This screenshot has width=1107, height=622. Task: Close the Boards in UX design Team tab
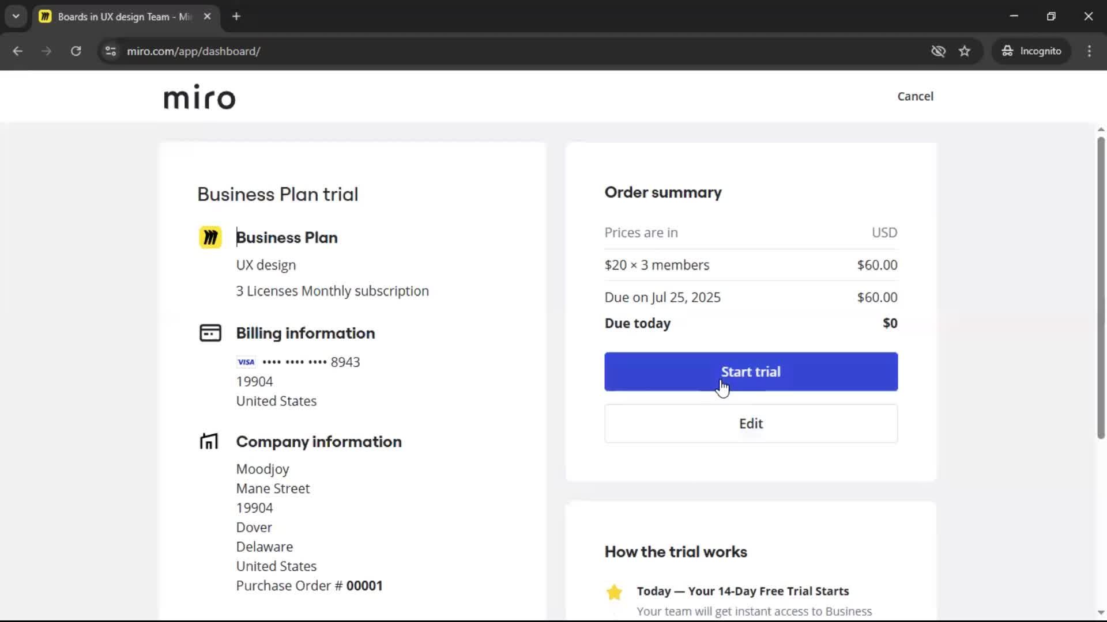pyautogui.click(x=208, y=17)
